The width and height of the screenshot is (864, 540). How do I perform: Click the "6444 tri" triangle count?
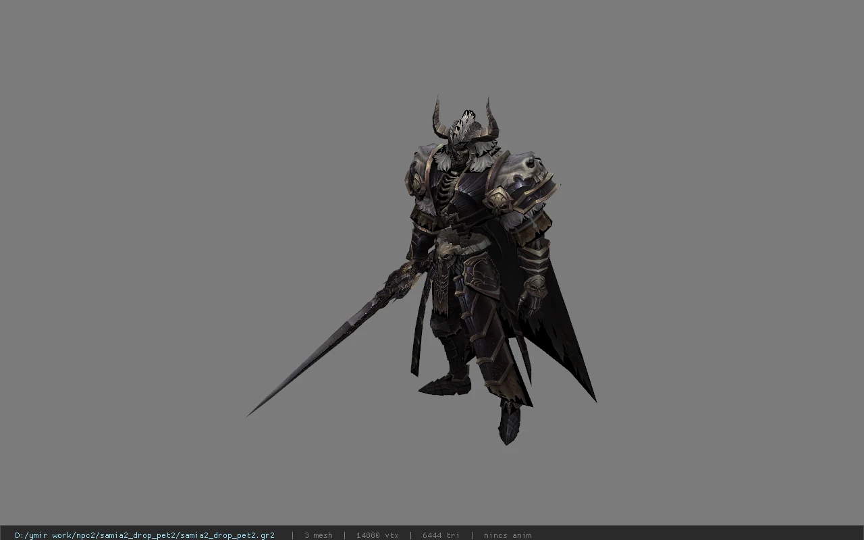441,535
